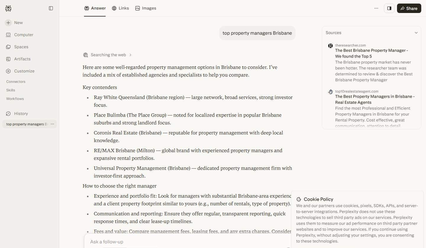The height and width of the screenshot is (248, 426).
Task: Open options for 'top property managers' history item
Action: coord(52,124)
